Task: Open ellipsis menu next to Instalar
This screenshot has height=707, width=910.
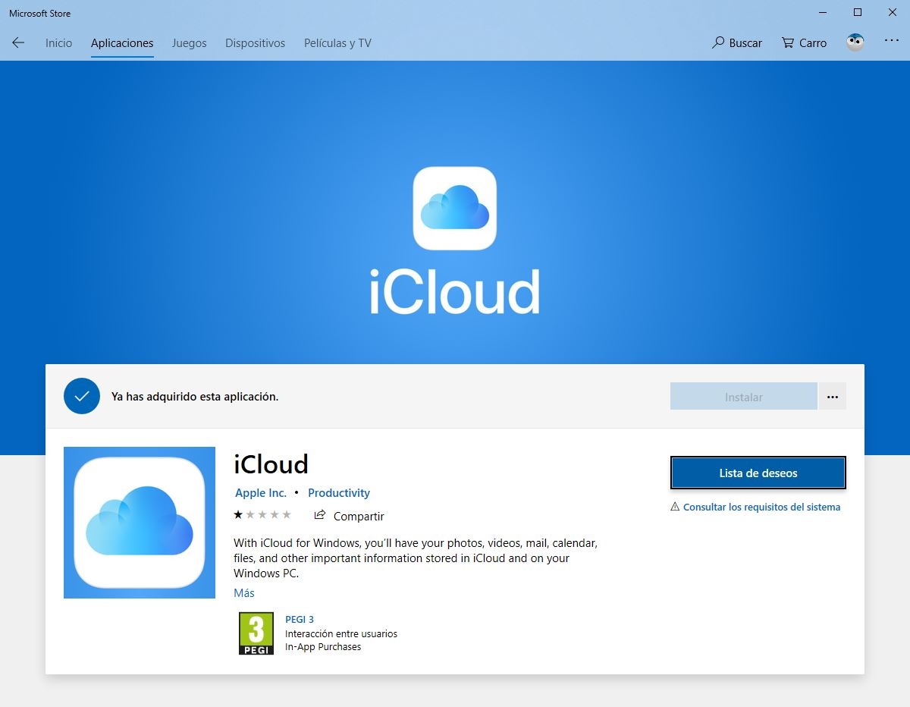Action: click(833, 397)
